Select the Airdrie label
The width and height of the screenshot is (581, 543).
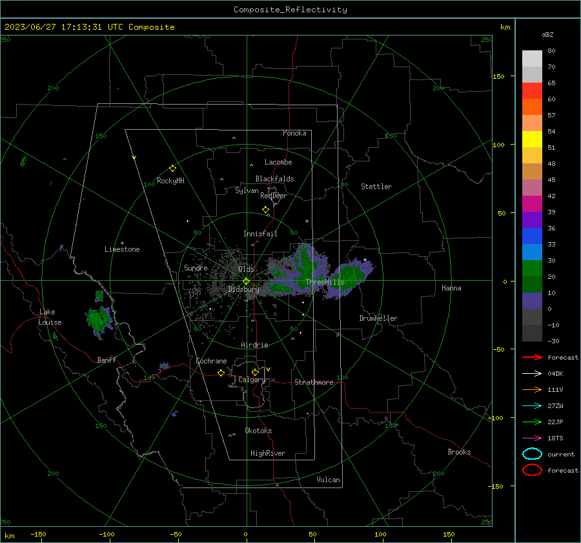coord(254,345)
